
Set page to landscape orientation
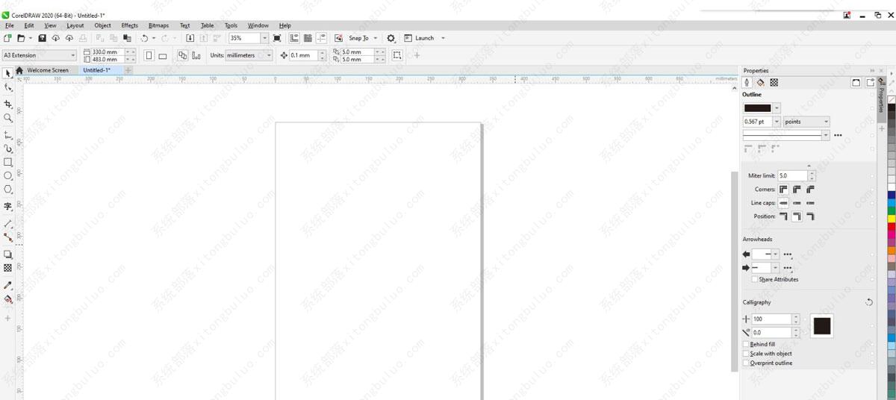point(162,55)
